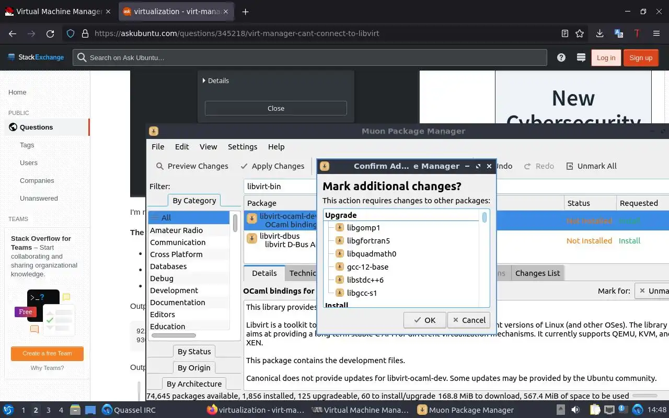Cancel the Mark additional changes dialog
669x418 pixels.
pos(469,320)
